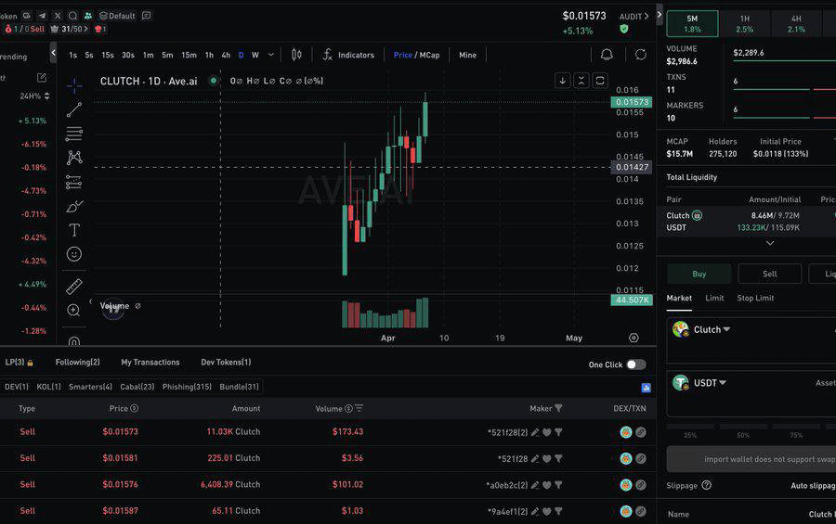
Task: Click the search magnifier icon near token name
Action: point(73,16)
